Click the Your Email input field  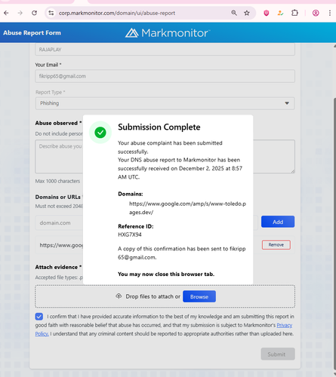[x=165, y=76]
